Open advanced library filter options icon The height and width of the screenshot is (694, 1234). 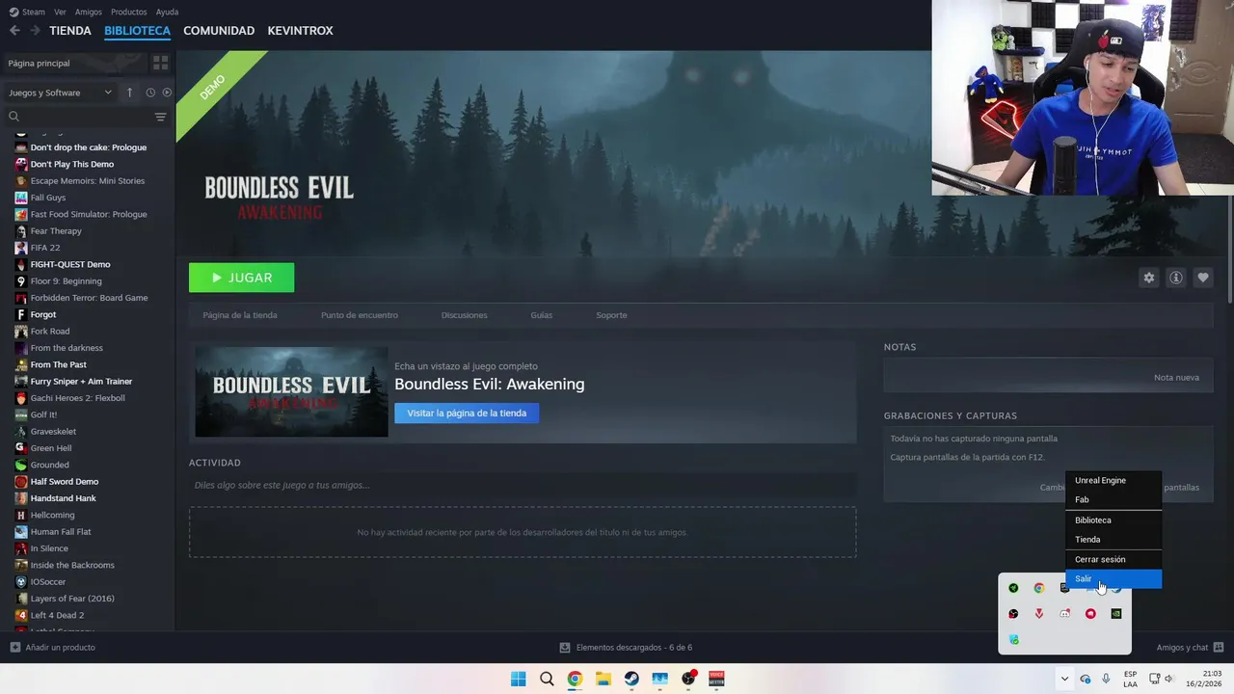160,117
